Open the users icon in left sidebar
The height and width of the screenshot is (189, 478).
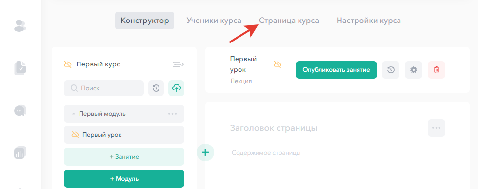[20, 25]
